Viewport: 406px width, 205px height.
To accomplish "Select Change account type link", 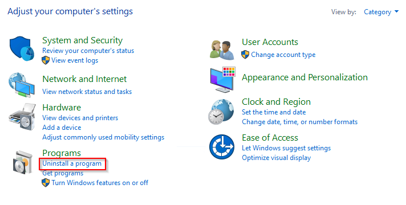I will pos(283,55).
